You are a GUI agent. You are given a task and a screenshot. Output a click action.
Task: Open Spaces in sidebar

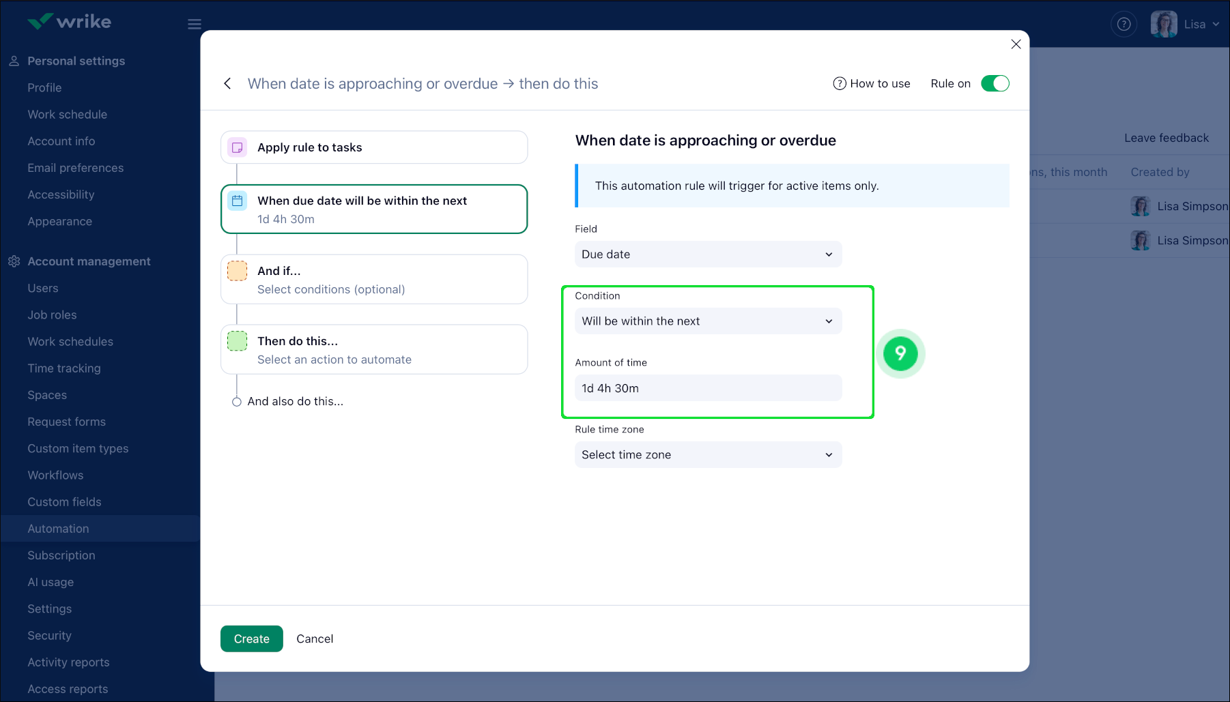[47, 395]
